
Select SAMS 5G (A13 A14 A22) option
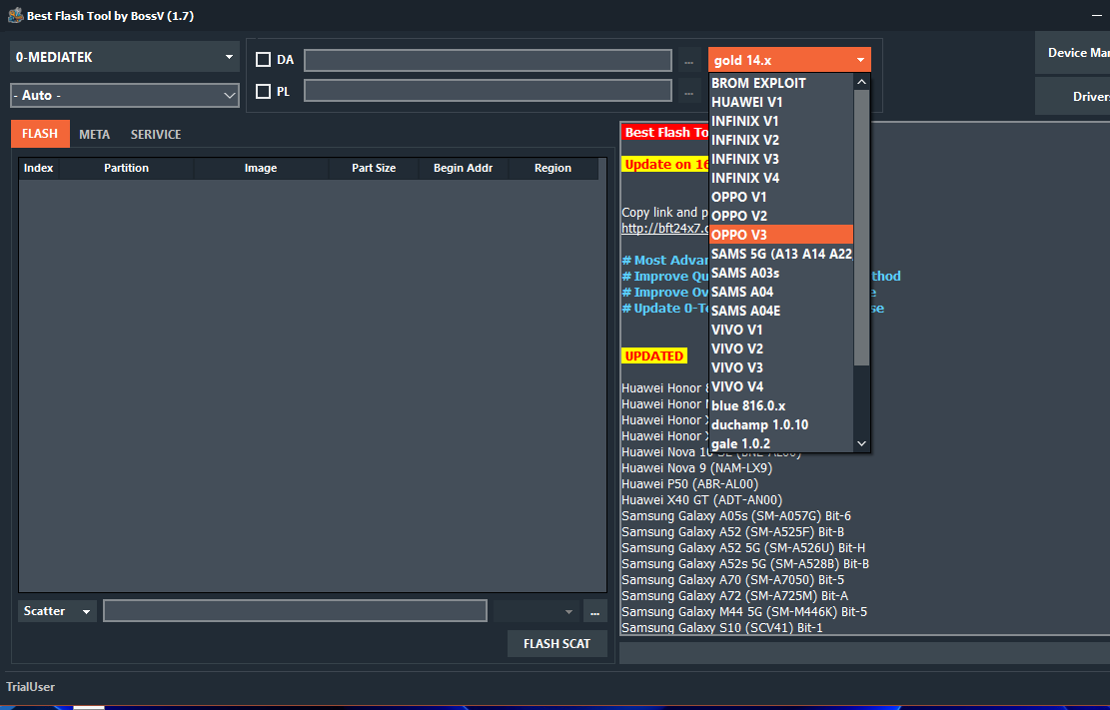tap(781, 254)
